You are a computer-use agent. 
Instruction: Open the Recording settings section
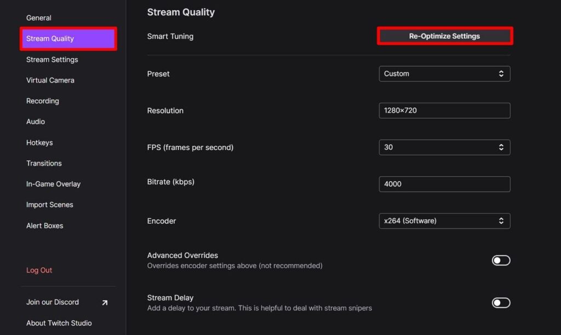42,101
